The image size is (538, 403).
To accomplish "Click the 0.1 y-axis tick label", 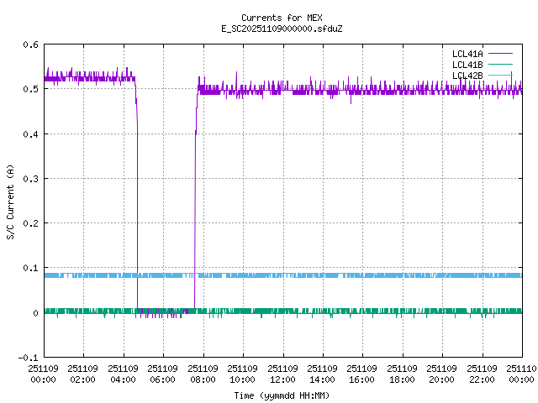I will click(30, 268).
